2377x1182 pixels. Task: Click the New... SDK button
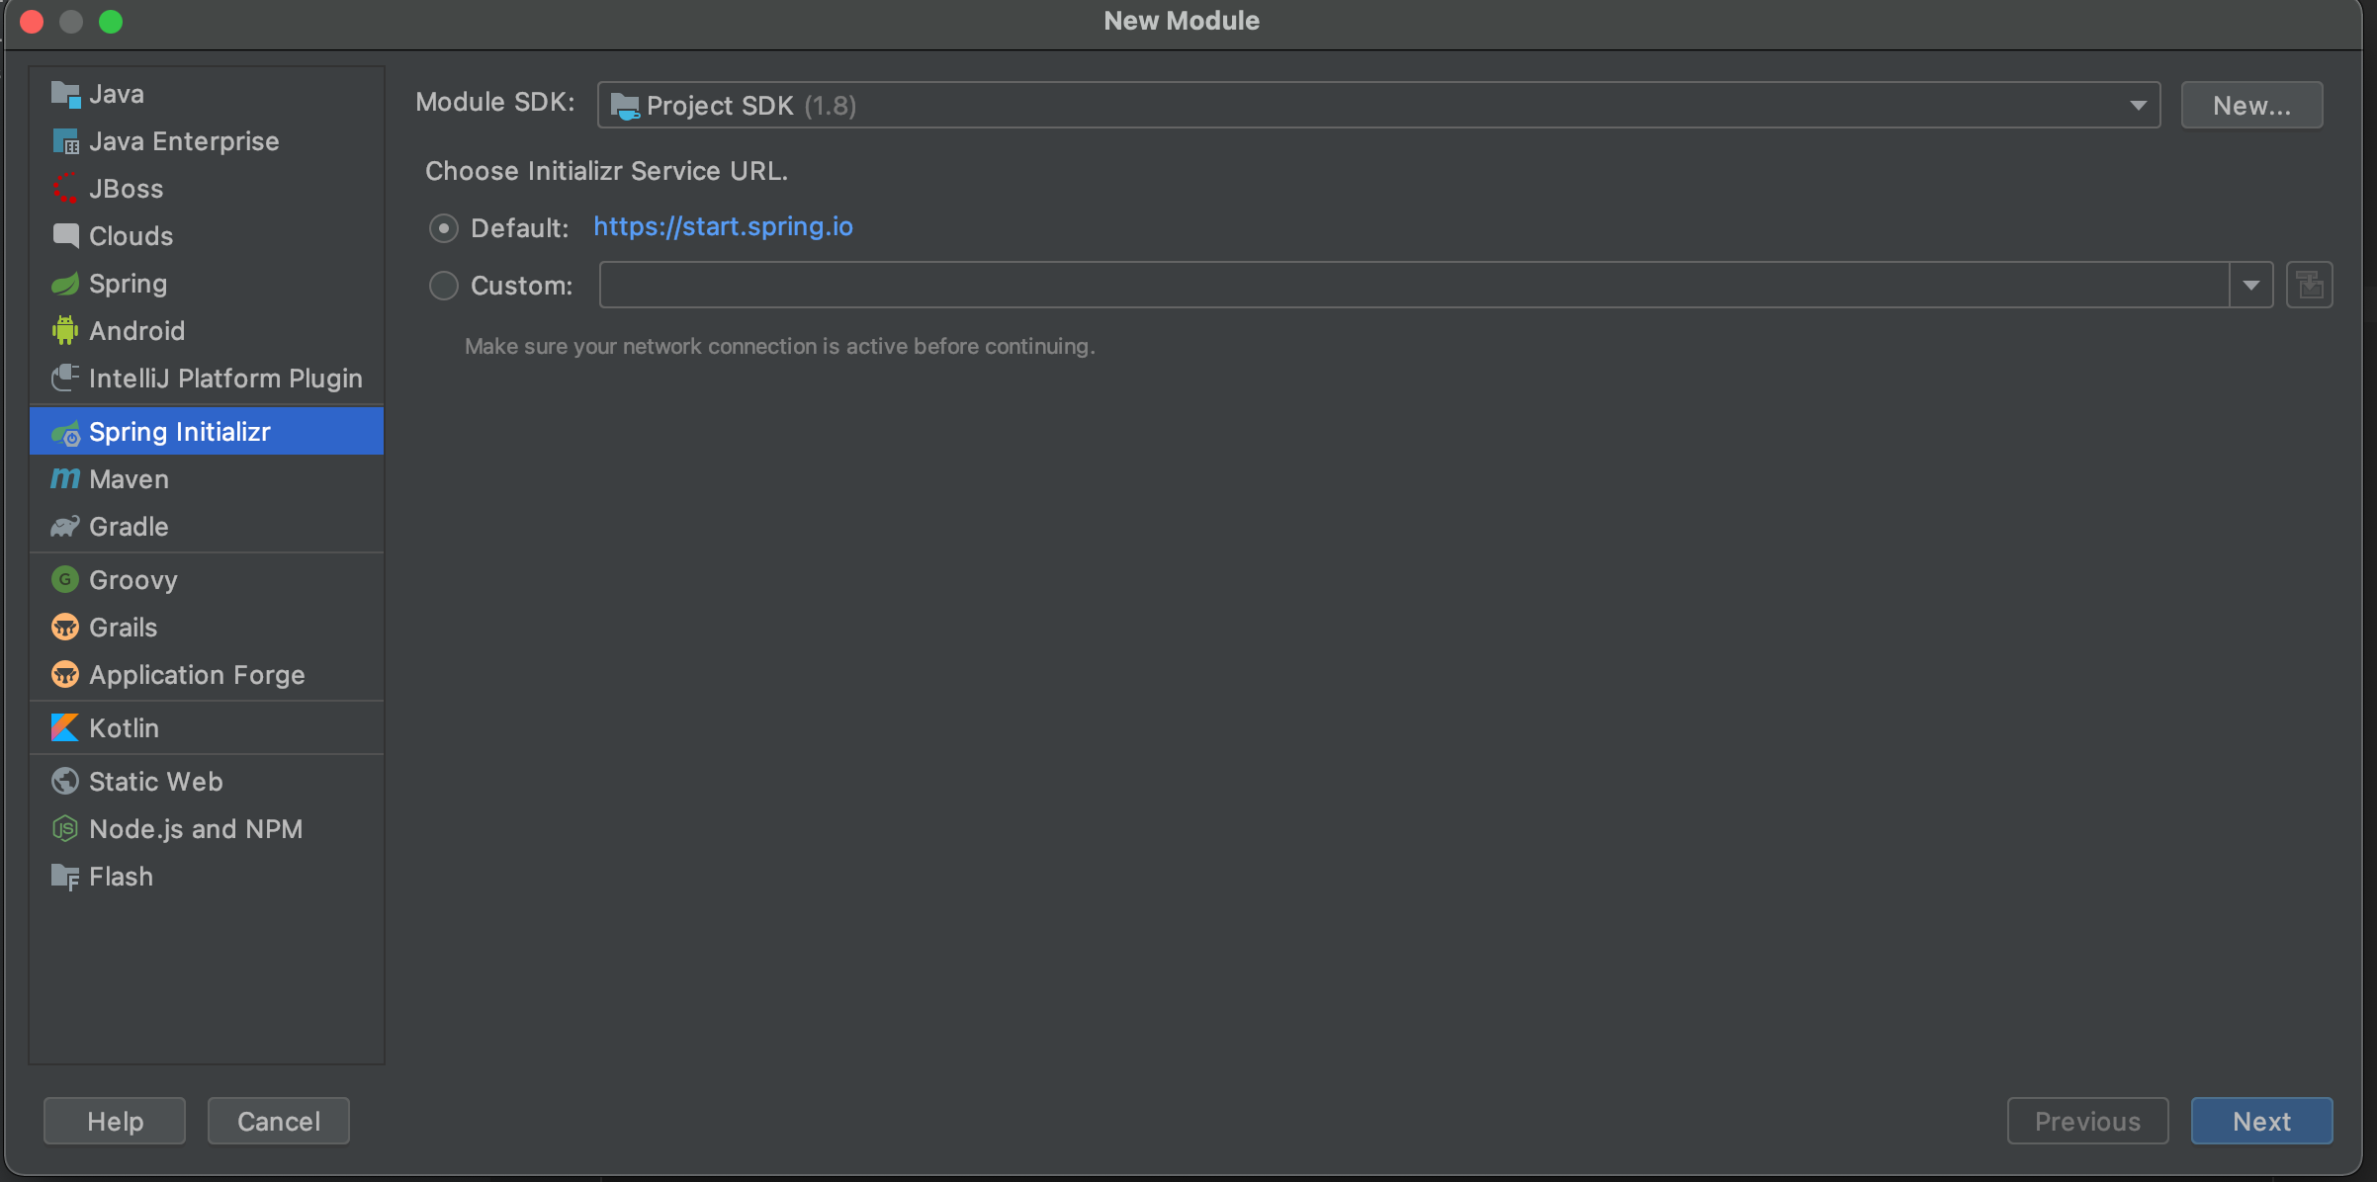2251,106
